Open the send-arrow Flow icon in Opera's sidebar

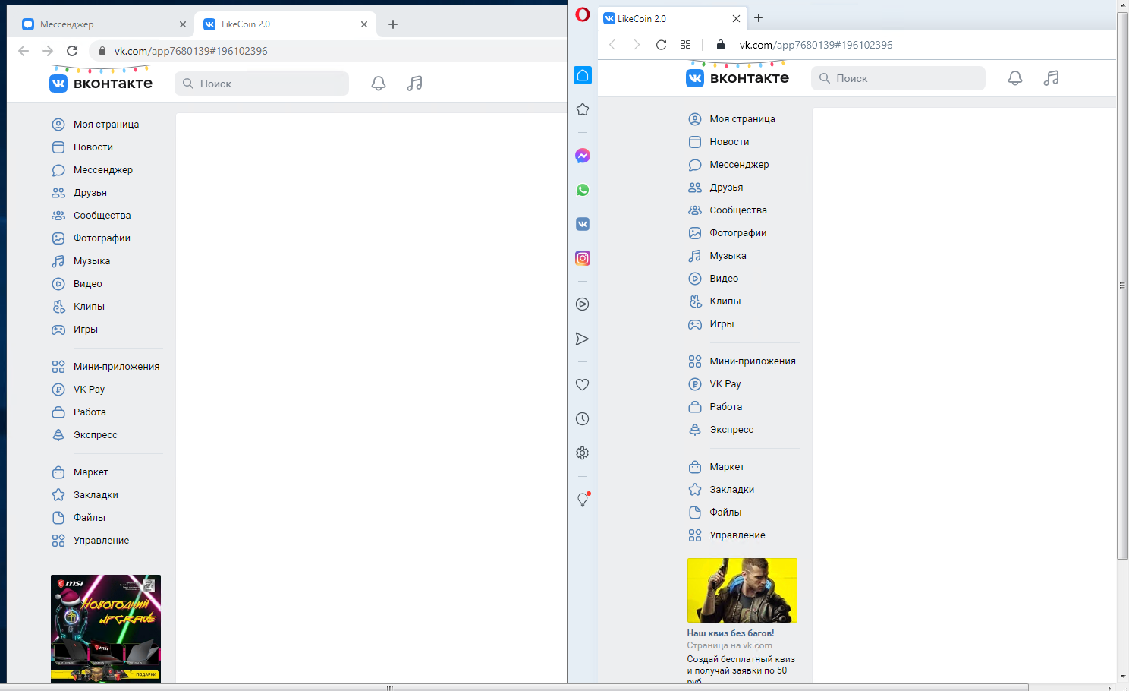coord(583,339)
